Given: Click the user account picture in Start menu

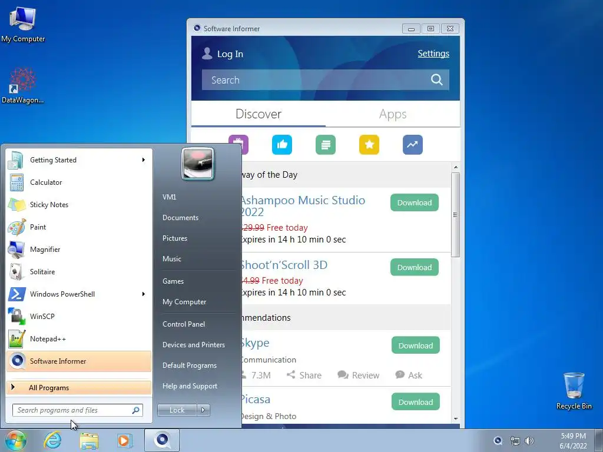Looking at the screenshot, I should (198, 164).
